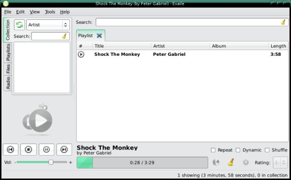
Task: Clear collection search with broom icon
Action: coord(65,36)
